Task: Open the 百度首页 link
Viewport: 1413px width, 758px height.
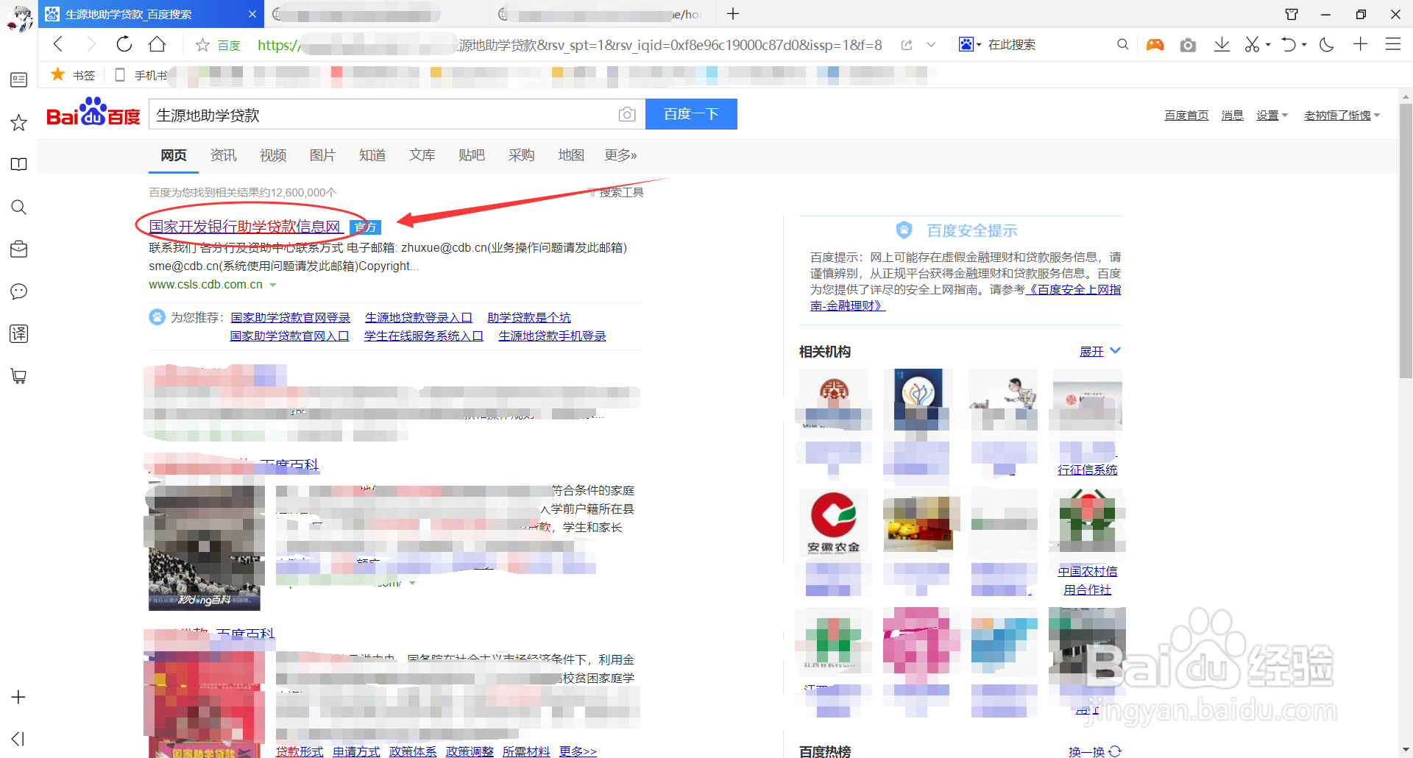Action: tap(1186, 116)
